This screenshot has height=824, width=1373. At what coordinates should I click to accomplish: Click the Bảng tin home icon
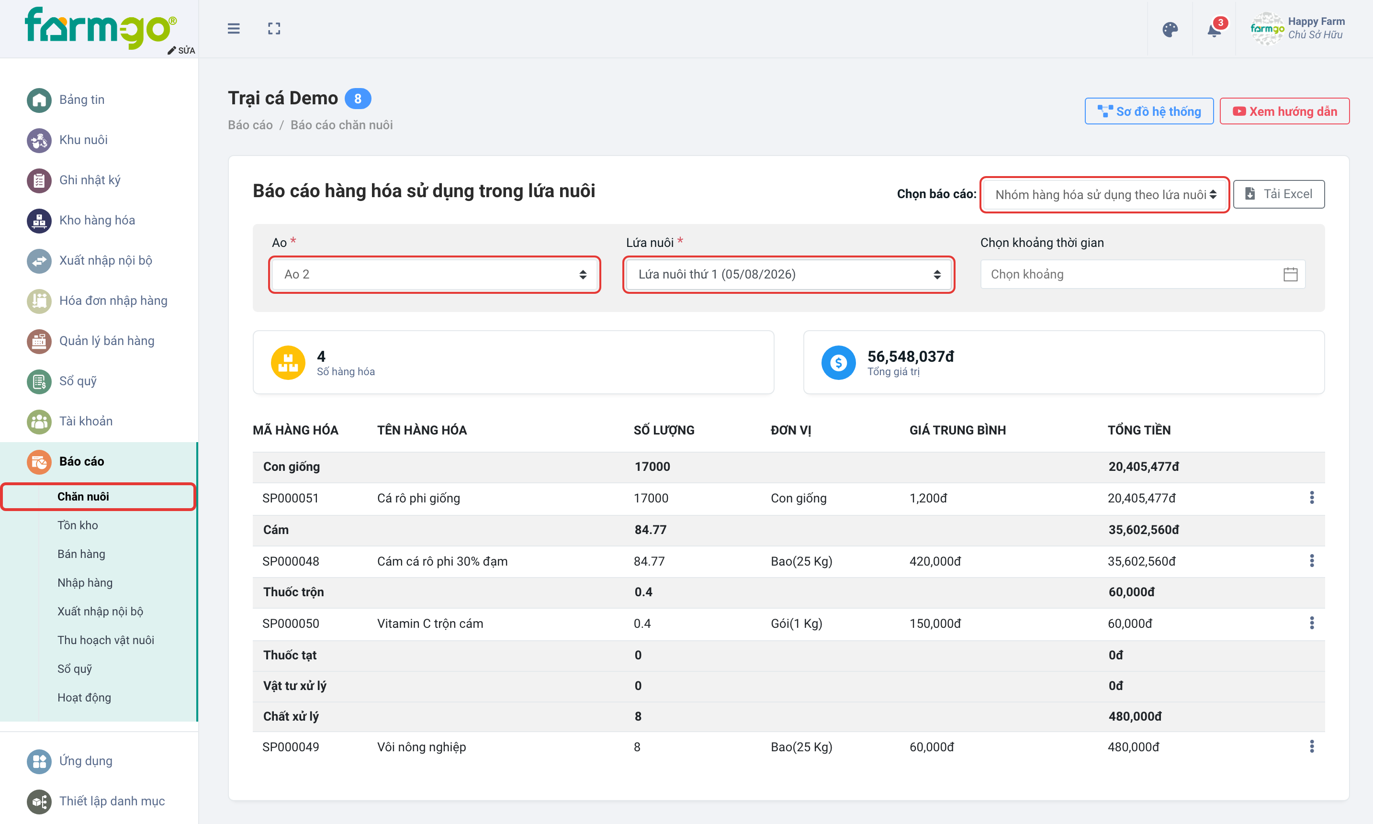[x=39, y=100]
